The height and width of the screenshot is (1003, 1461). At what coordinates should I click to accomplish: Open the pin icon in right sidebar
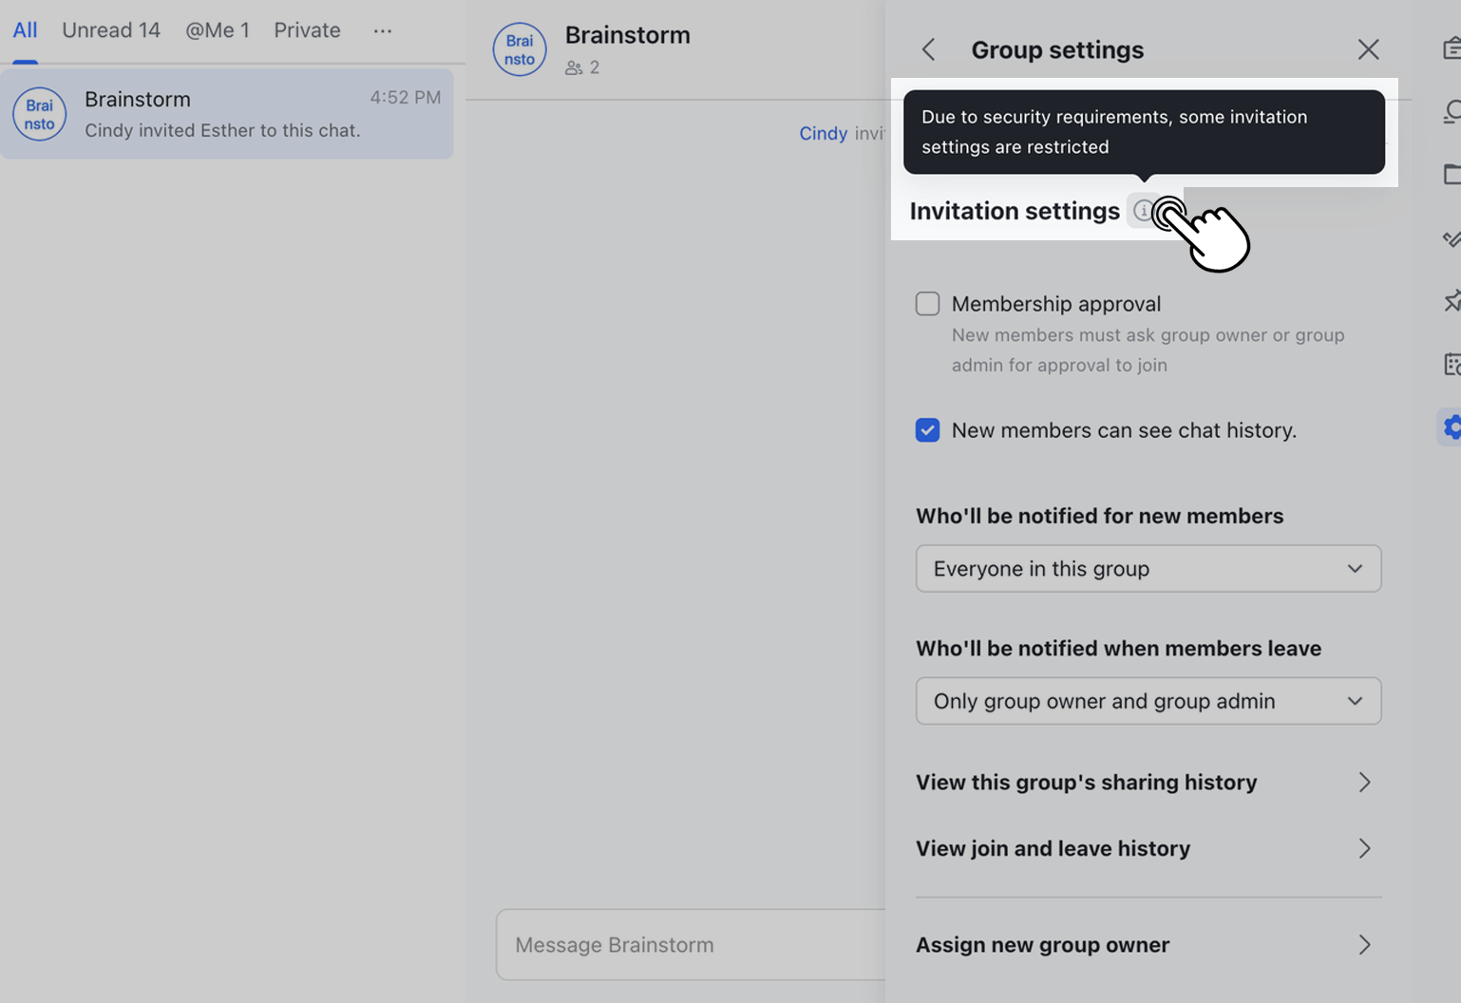(x=1452, y=302)
